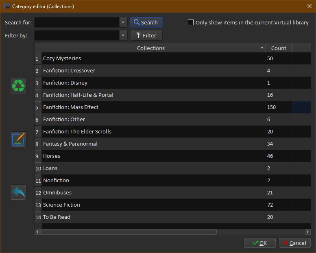The width and height of the screenshot is (316, 253).
Task: Click the green recycle delete icon
Action: pos(18,86)
